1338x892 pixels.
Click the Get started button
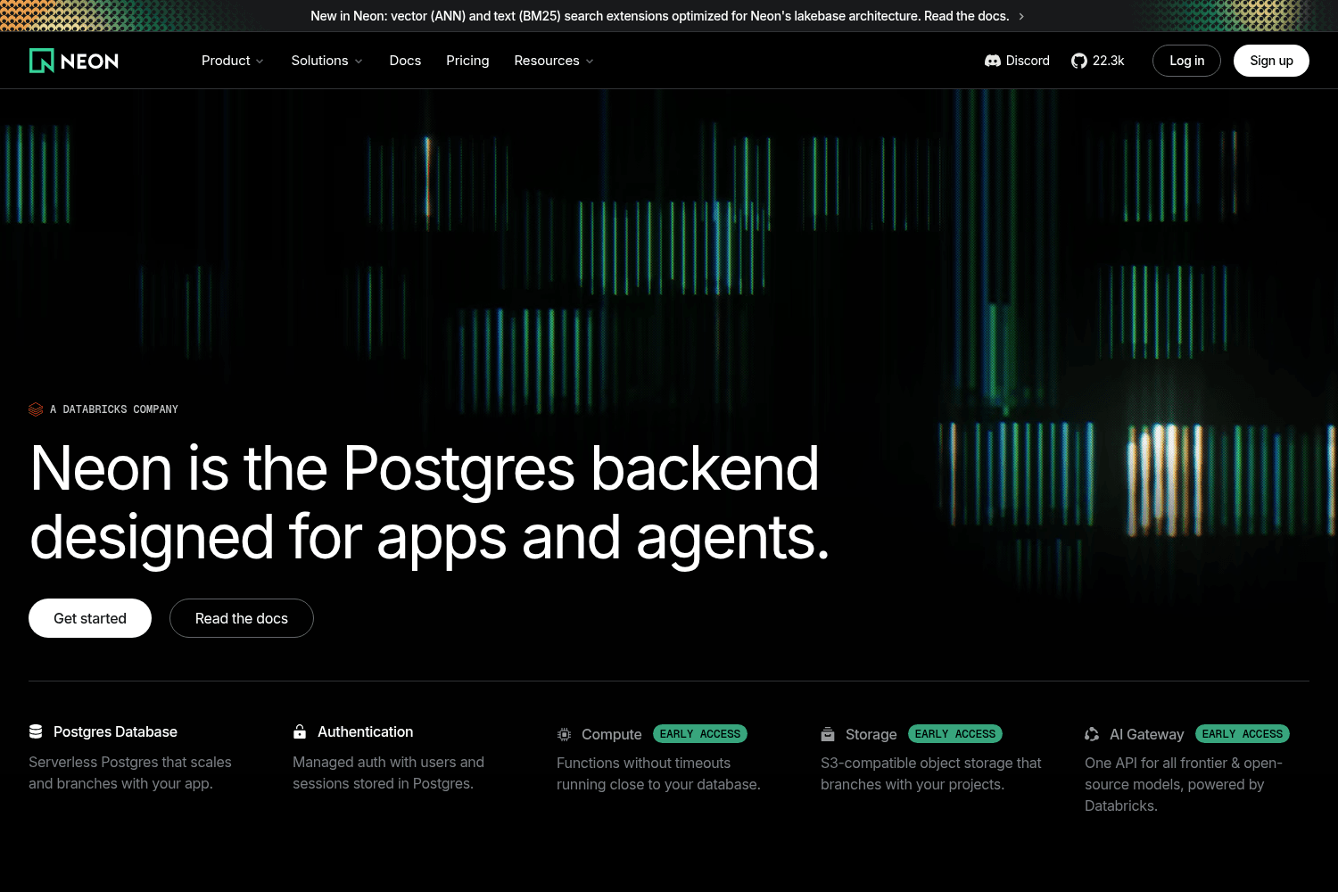[x=90, y=618]
